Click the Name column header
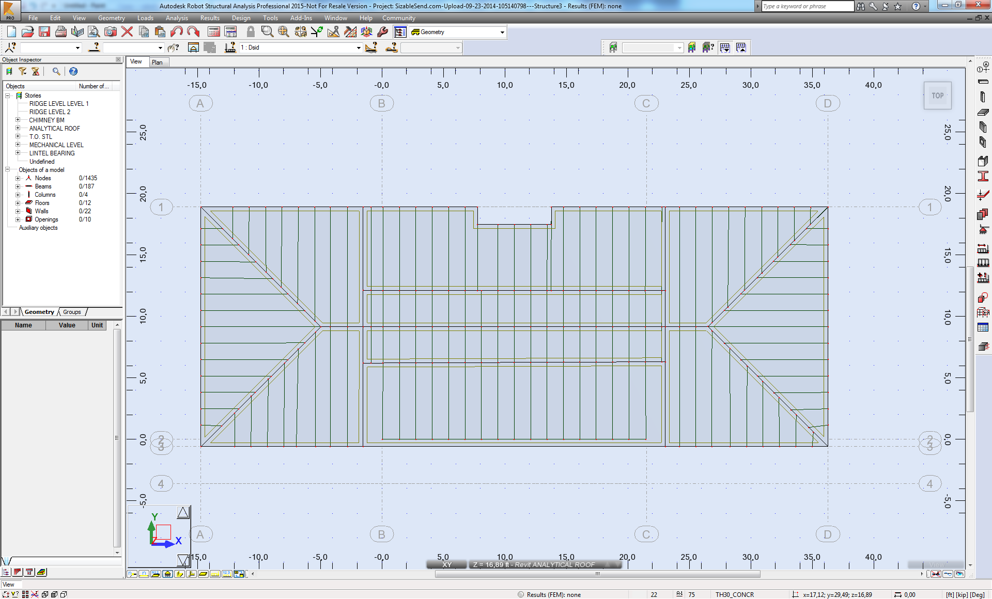 tap(23, 325)
